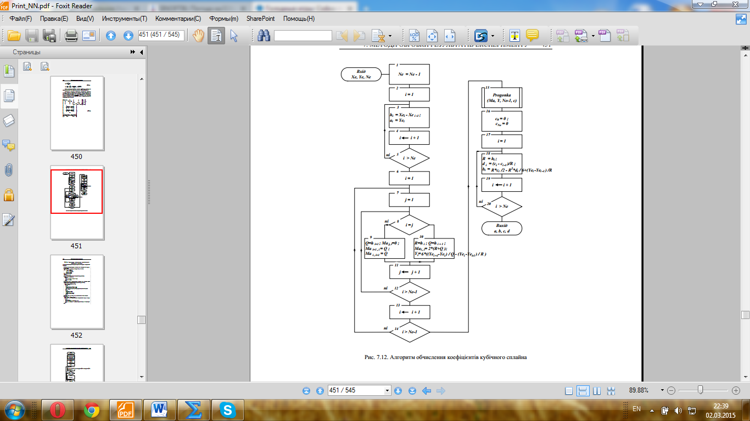750x421 pixels.
Task: Open the 451 / 545 page dropdown
Action: (388, 391)
